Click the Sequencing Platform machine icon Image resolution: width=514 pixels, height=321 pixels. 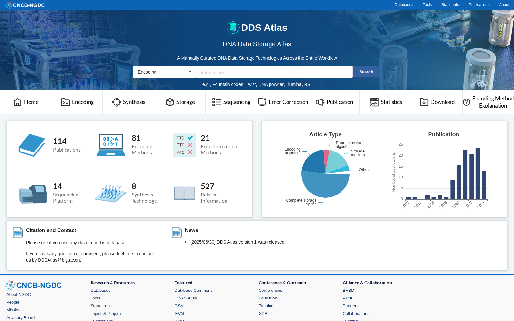(x=33, y=194)
